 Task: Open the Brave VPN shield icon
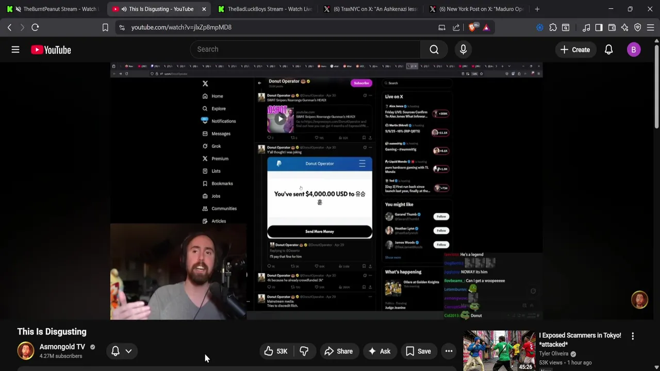(638, 27)
